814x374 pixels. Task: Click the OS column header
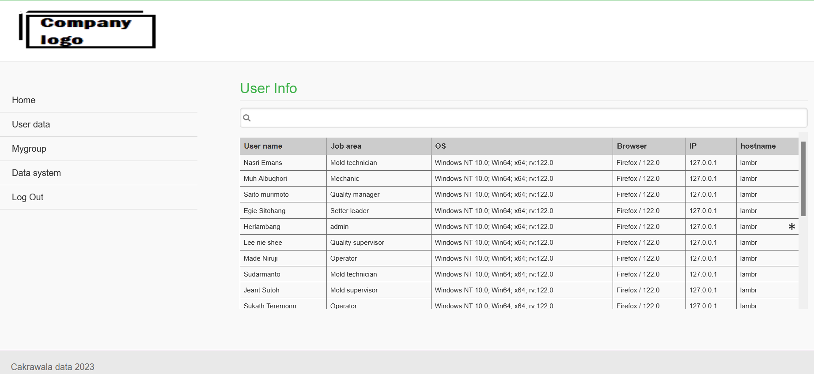click(440, 146)
